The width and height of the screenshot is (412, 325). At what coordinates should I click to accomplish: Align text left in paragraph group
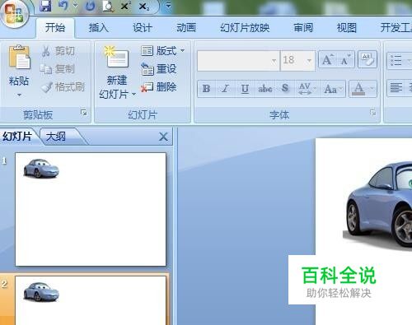tap(396, 88)
